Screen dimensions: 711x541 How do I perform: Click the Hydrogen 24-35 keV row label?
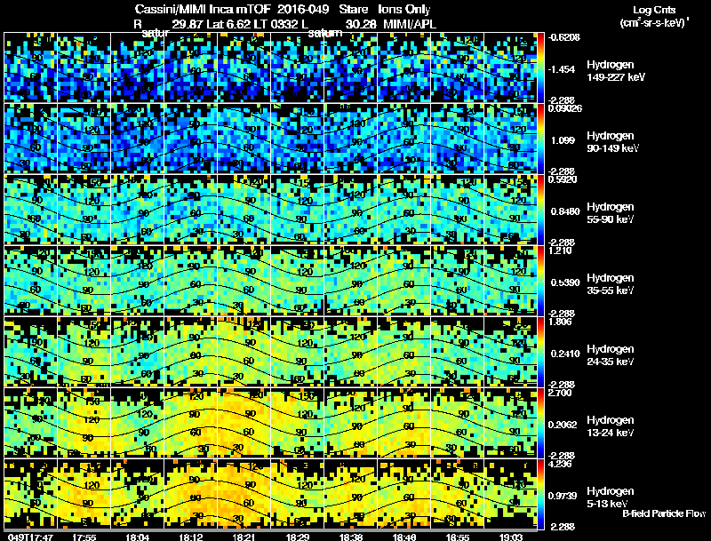611,355
